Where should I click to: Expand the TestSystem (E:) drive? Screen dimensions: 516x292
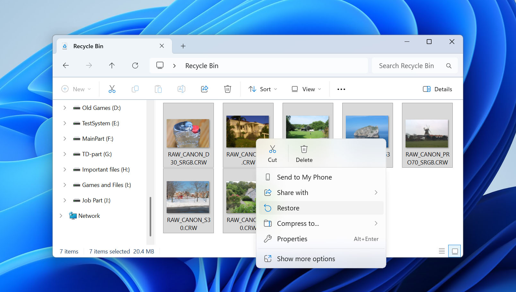(x=65, y=123)
